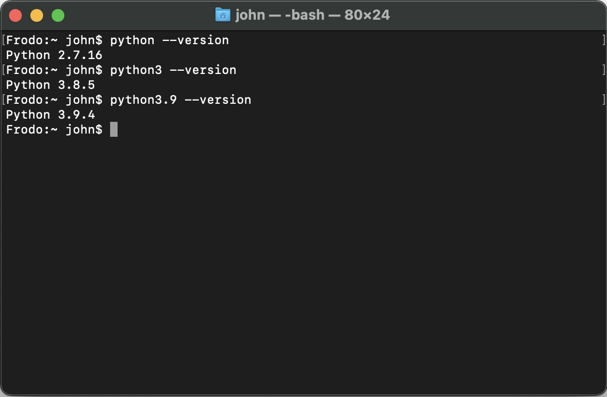Image resolution: width=607 pixels, height=397 pixels.
Task: Click the empty terminal area below the prompt
Action: [x=303, y=263]
